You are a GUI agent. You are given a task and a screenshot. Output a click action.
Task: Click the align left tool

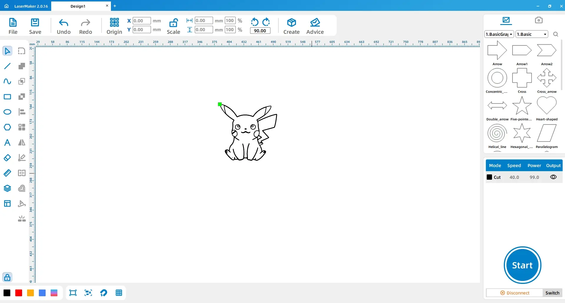click(x=21, y=112)
